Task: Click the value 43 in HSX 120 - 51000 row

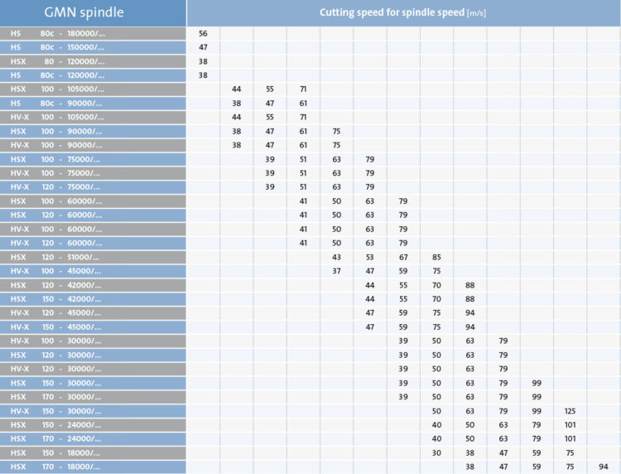Action: [x=336, y=257]
